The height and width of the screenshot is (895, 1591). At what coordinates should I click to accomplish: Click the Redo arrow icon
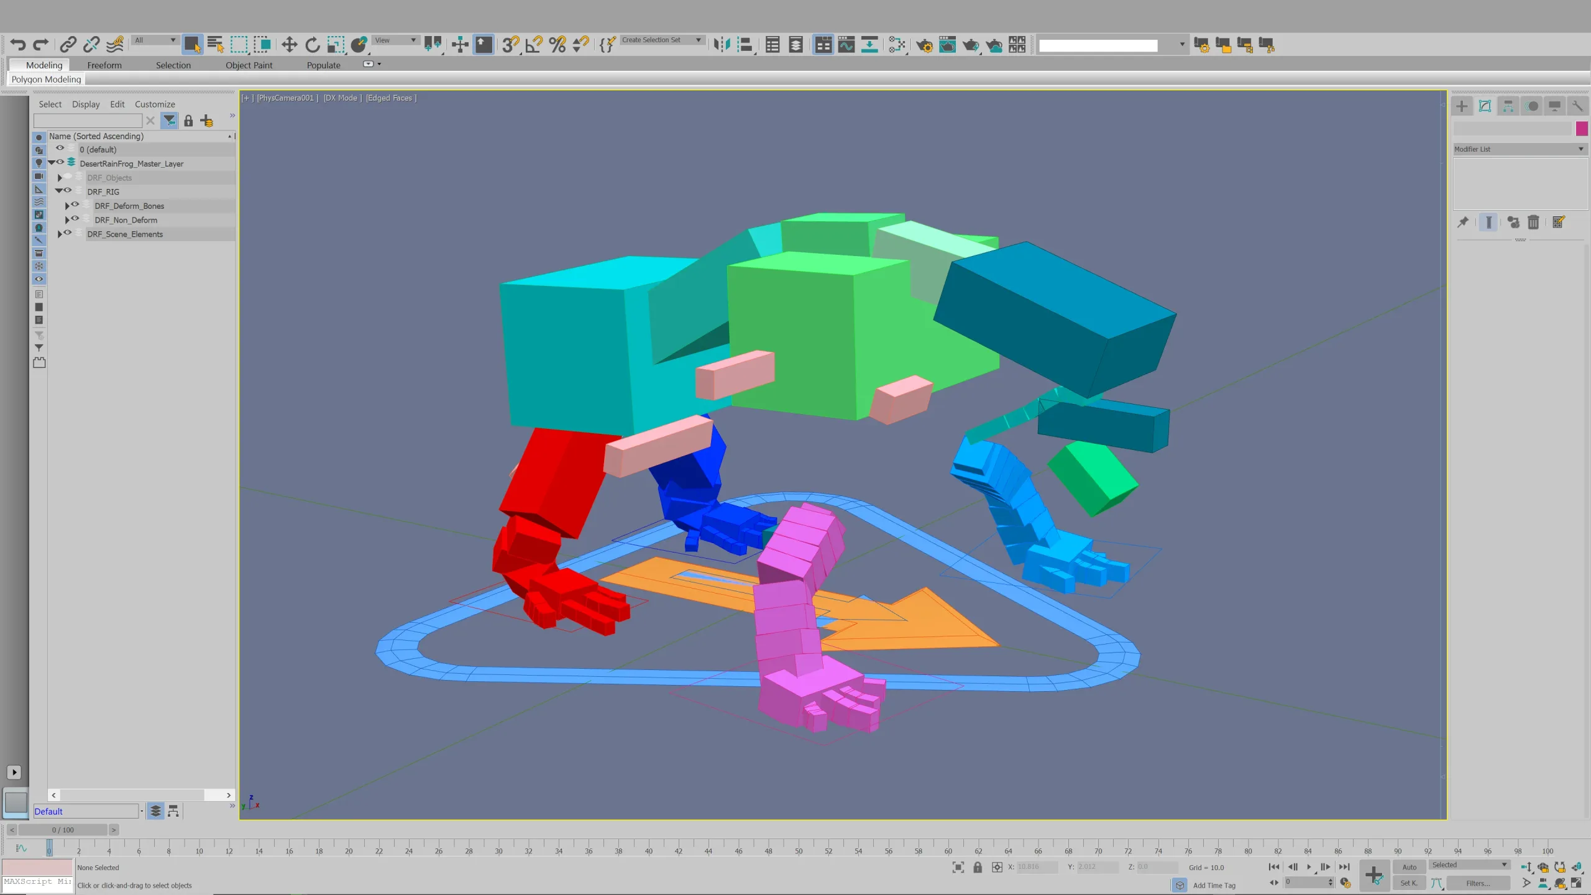[x=41, y=45]
